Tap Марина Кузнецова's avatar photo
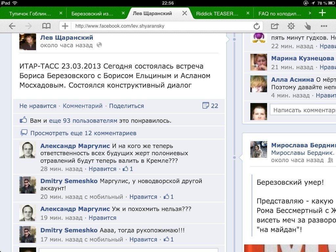 pyautogui.click(x=259, y=62)
